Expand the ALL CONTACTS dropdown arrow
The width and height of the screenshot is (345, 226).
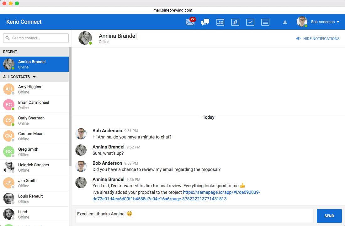point(34,77)
